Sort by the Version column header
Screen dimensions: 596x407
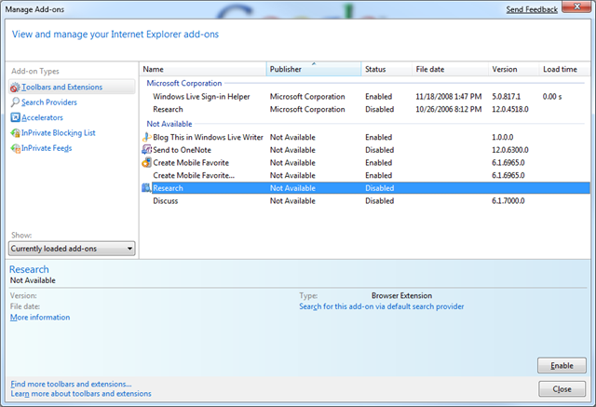(513, 69)
